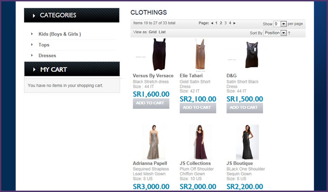Viewport: 328px width, 192px height.
Task: Select price SR2,000.00
Action: click(x=198, y=186)
